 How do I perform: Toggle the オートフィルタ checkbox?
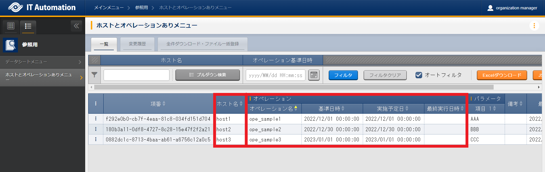418,75
